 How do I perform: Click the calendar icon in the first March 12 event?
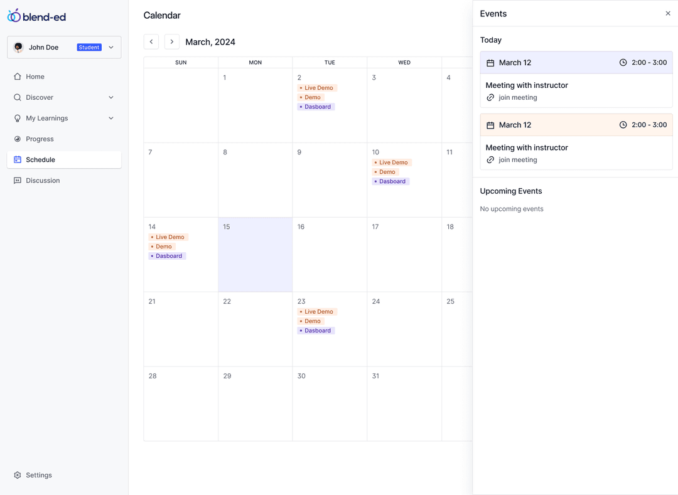tap(490, 63)
